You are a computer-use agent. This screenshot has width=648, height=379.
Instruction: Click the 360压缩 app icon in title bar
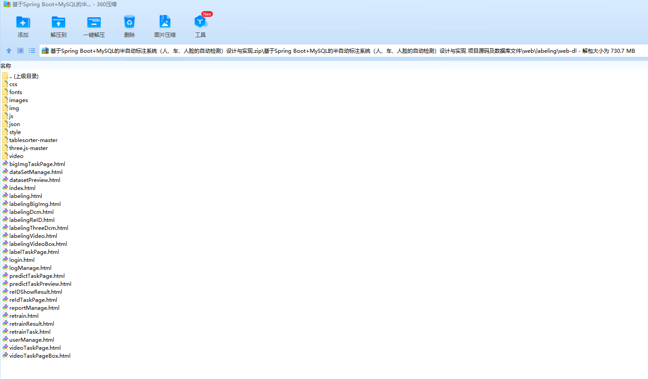click(x=7, y=4)
